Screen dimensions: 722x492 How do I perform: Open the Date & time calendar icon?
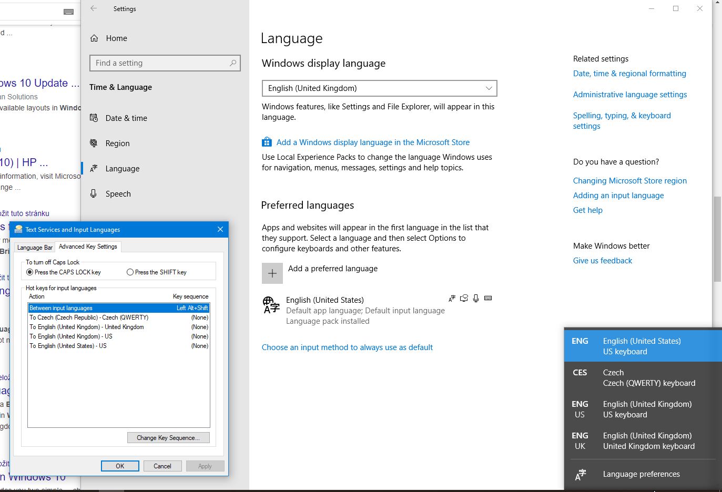pyautogui.click(x=94, y=118)
